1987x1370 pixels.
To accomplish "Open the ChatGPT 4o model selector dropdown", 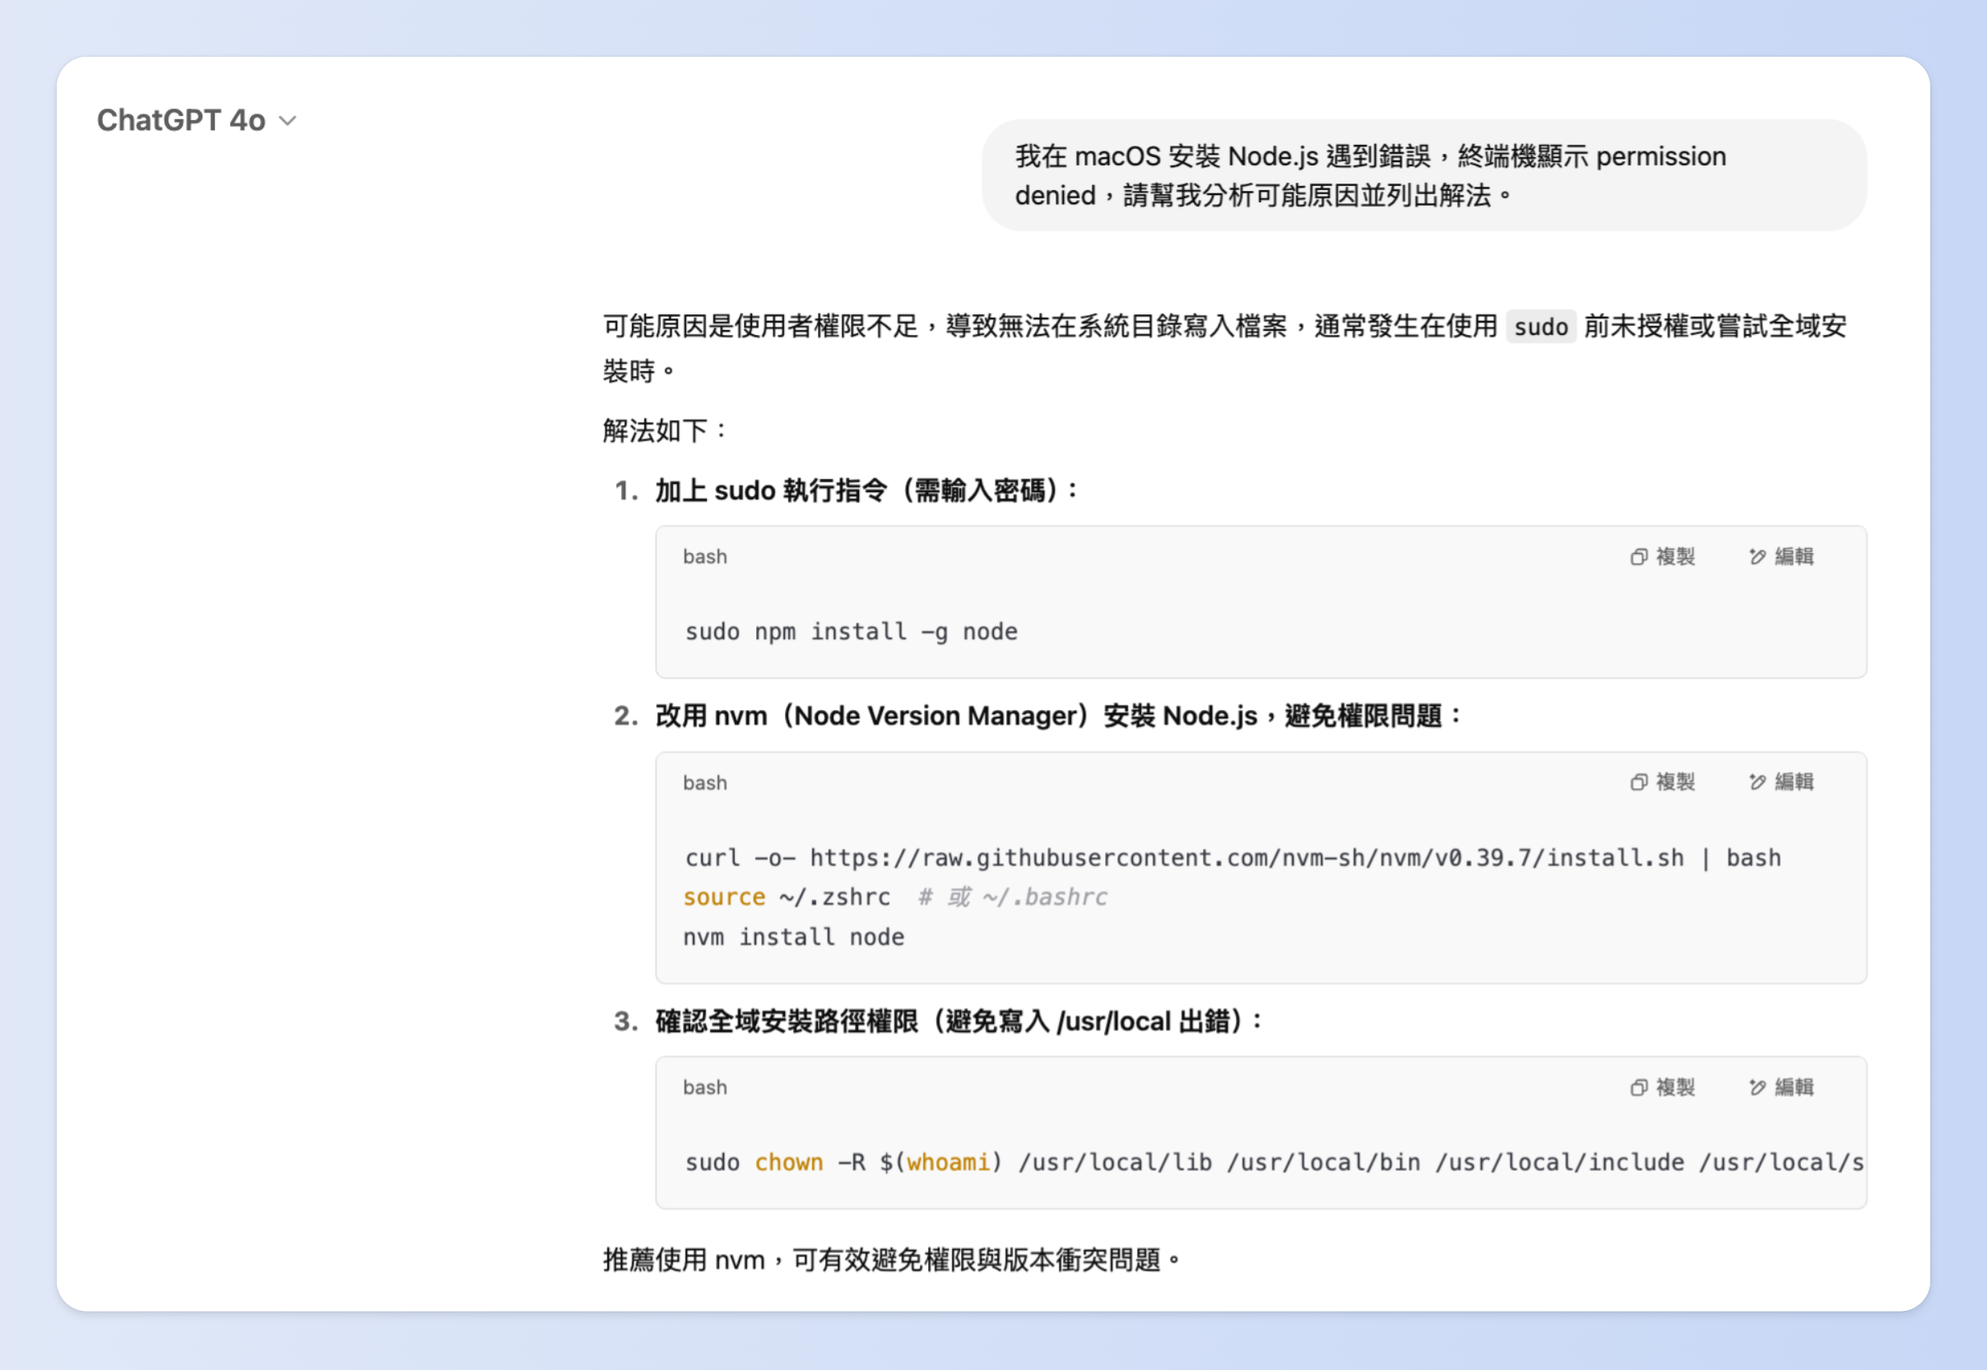I will [197, 120].
